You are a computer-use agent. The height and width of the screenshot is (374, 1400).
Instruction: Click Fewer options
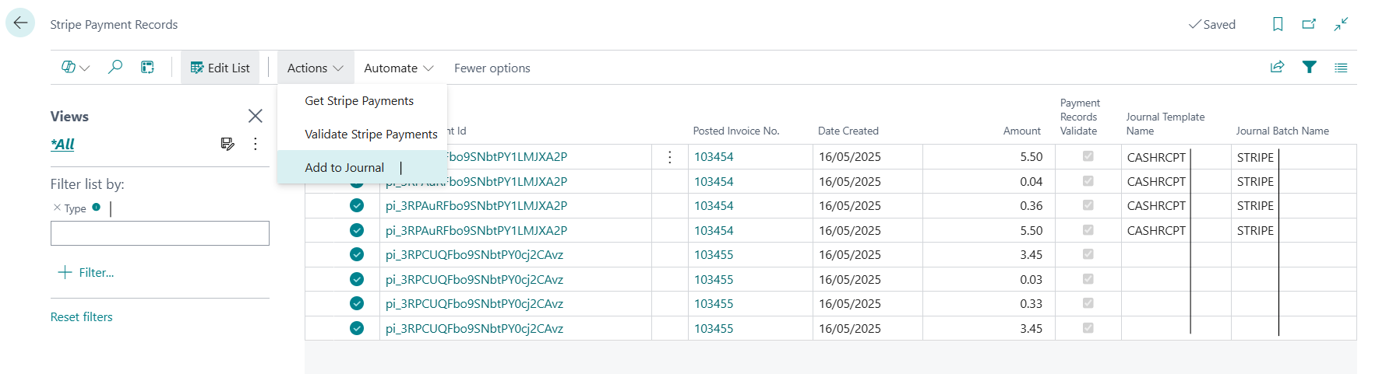[x=492, y=68]
